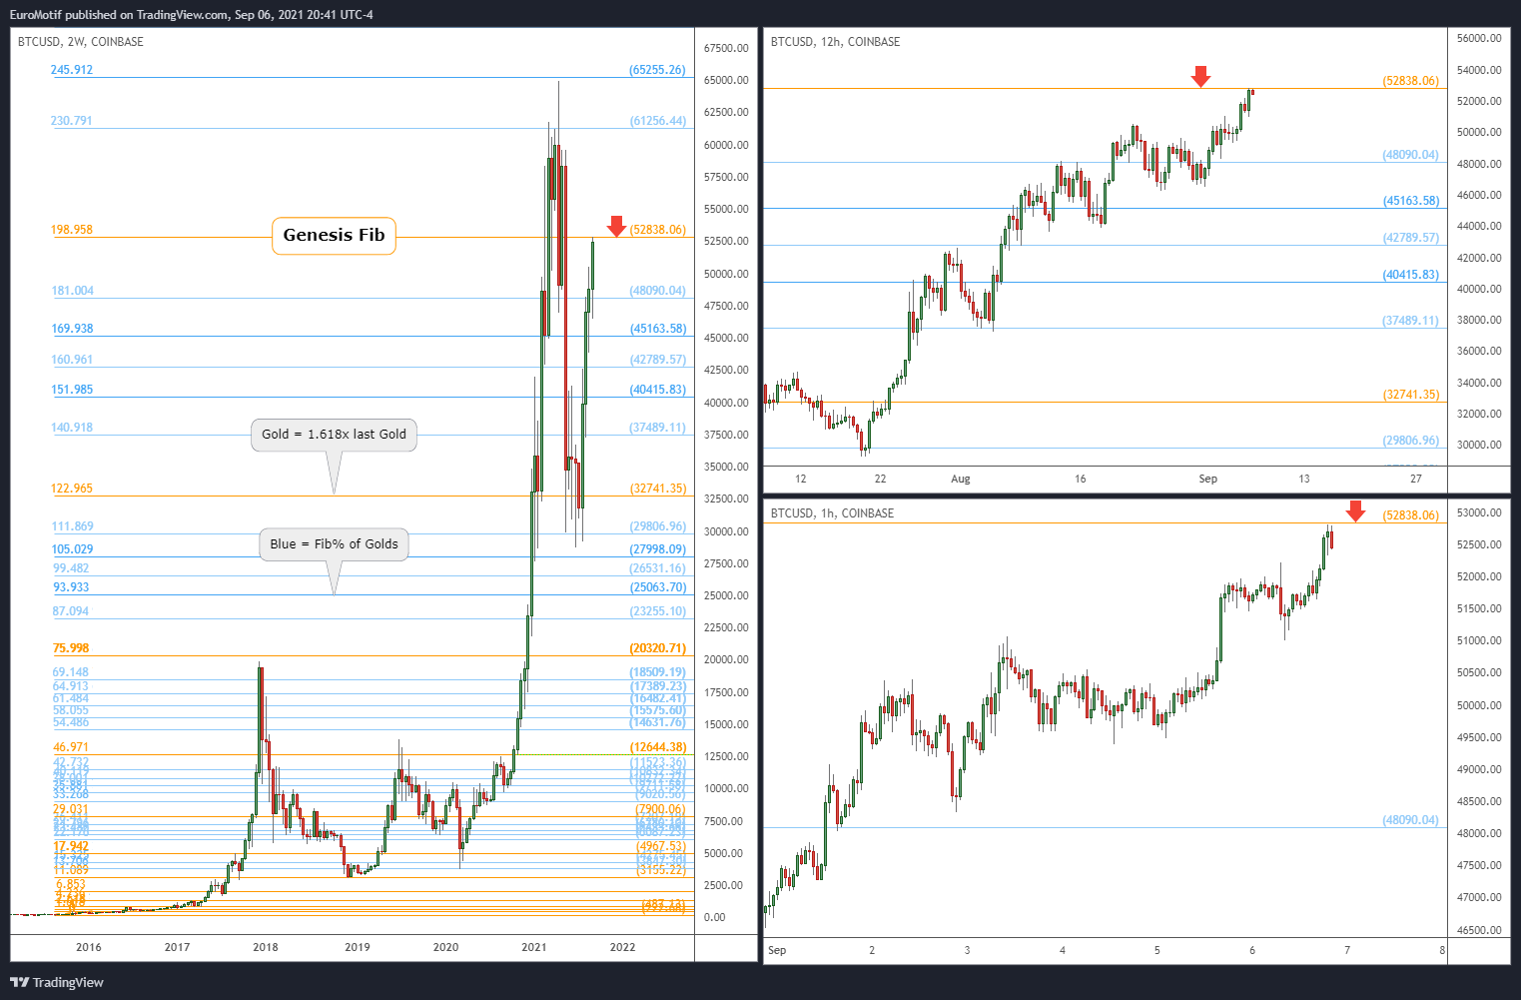Select the 'Gold = 1.618x last Gold' callout
The width and height of the screenshot is (1521, 1000).
click(x=334, y=435)
